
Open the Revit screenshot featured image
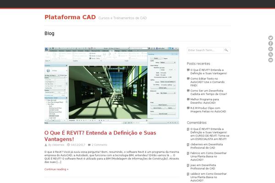[x=112, y=86]
